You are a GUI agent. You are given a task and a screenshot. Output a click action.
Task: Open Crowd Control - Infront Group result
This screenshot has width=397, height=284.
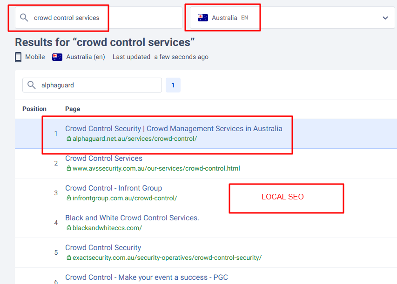click(114, 188)
